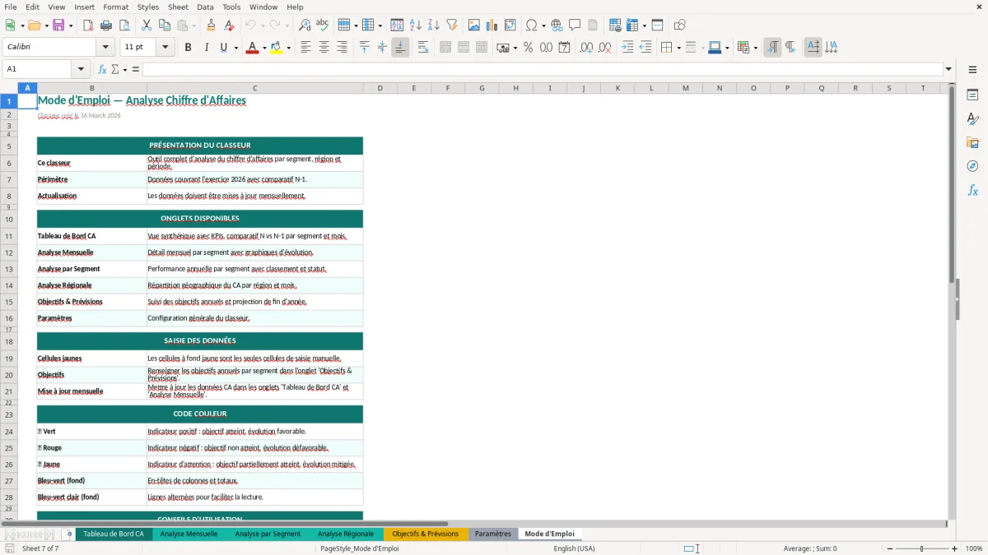Open the Styles menu

[148, 7]
